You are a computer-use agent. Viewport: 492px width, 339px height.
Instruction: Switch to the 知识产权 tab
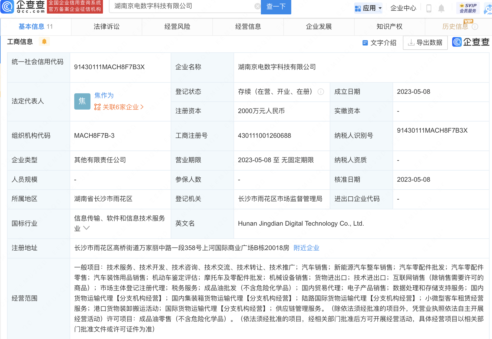(x=390, y=27)
